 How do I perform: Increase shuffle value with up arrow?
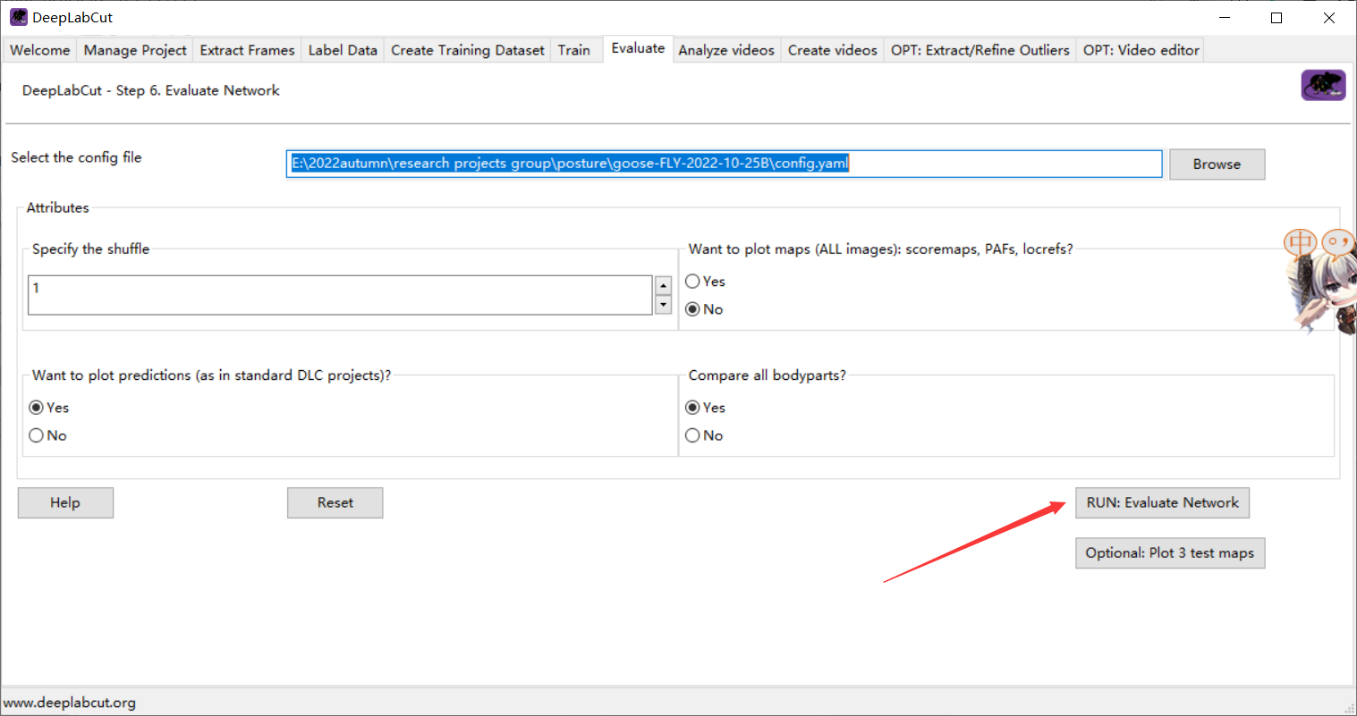(x=663, y=286)
